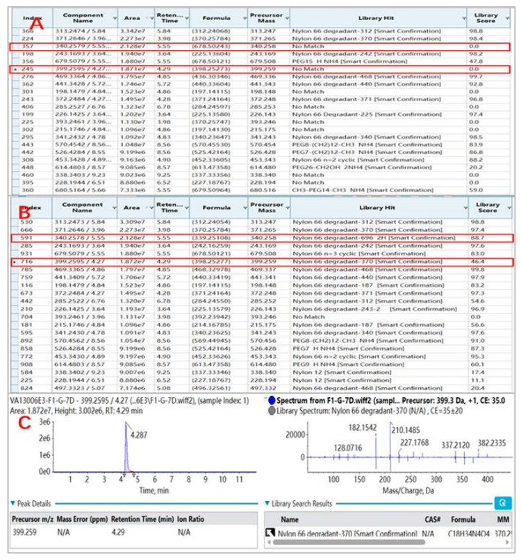Open Retention Time filter in lower table
Screen dimensions: 521x560
(187, 208)
